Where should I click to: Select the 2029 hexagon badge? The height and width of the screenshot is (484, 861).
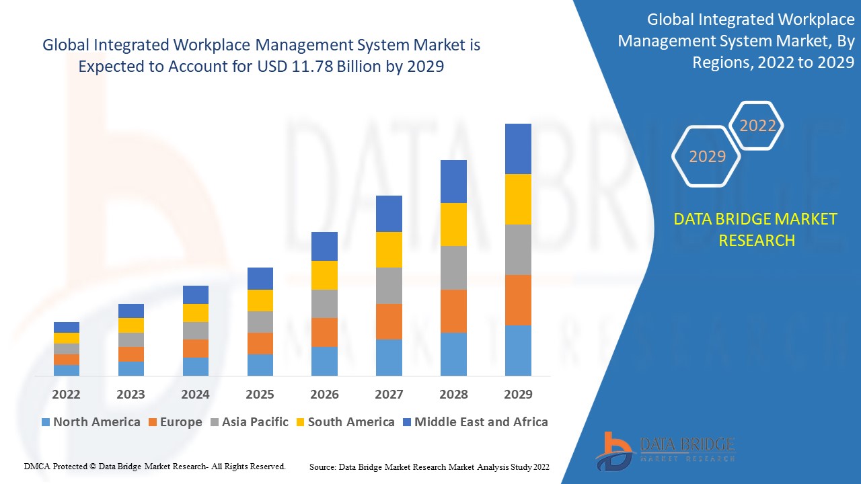click(706, 156)
